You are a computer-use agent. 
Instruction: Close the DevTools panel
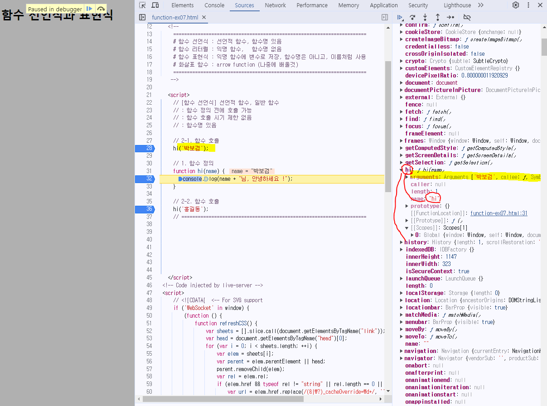[540, 5]
